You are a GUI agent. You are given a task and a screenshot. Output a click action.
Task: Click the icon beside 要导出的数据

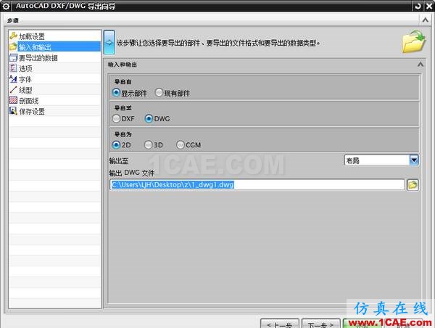coord(13,57)
